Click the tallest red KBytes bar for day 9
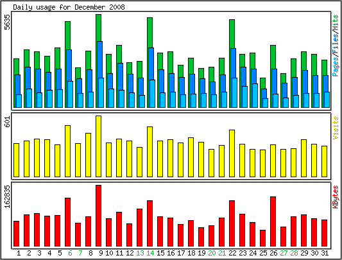 pyautogui.click(x=98, y=216)
